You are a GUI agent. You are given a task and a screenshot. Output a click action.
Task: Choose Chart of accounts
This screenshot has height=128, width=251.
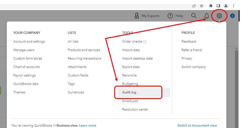coord(26,67)
